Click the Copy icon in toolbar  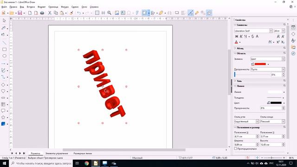pyautogui.click(x=56, y=13)
